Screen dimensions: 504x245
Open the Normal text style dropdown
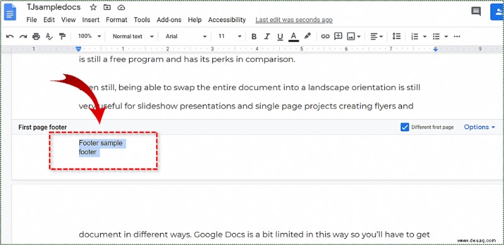[x=133, y=37]
